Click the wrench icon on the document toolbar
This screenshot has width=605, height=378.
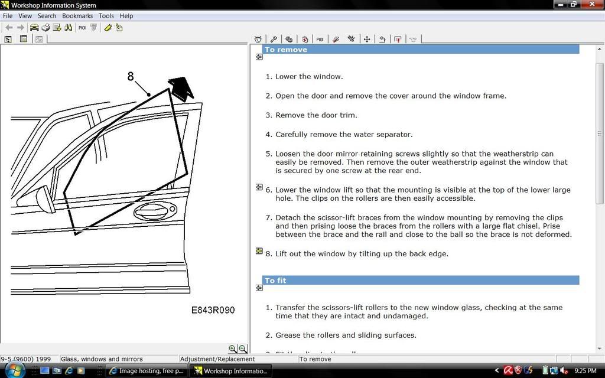pyautogui.click(x=273, y=39)
